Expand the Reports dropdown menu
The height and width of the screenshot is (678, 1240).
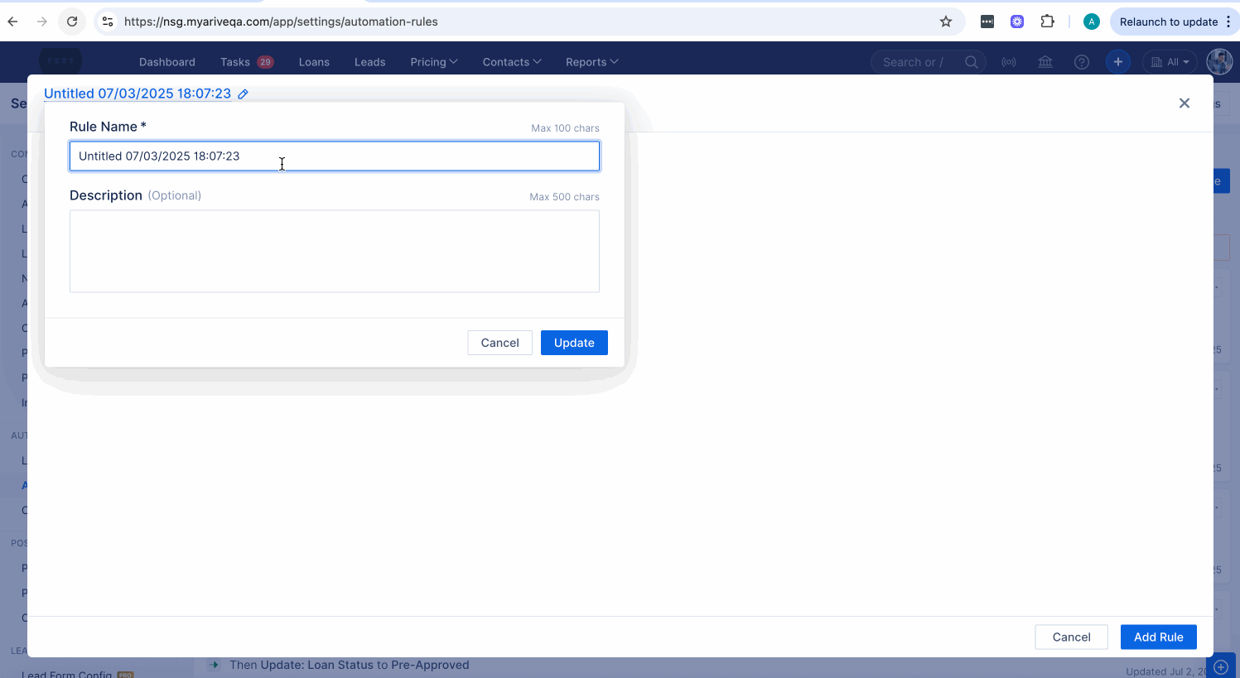click(x=591, y=61)
